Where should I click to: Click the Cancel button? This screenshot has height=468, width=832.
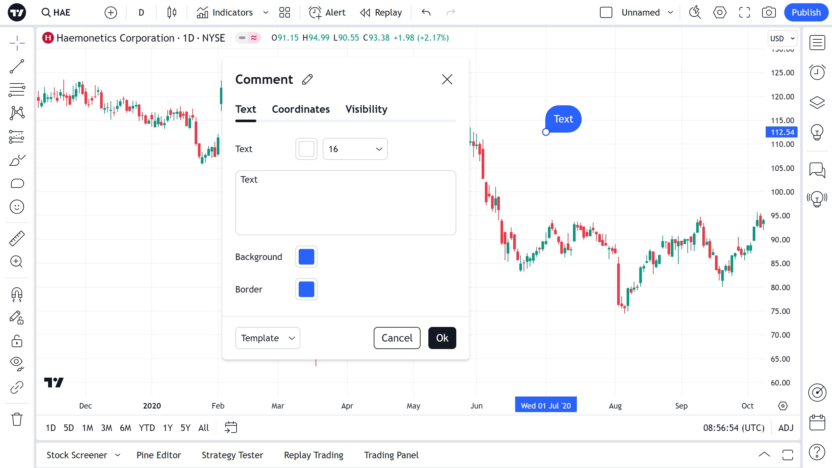point(397,338)
